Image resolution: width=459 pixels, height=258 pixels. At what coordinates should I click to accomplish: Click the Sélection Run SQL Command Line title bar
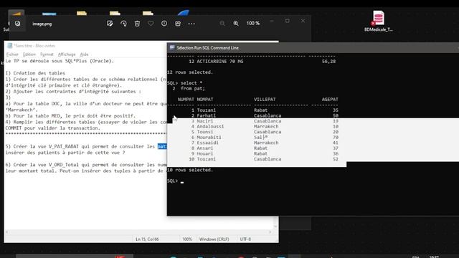pos(313,48)
